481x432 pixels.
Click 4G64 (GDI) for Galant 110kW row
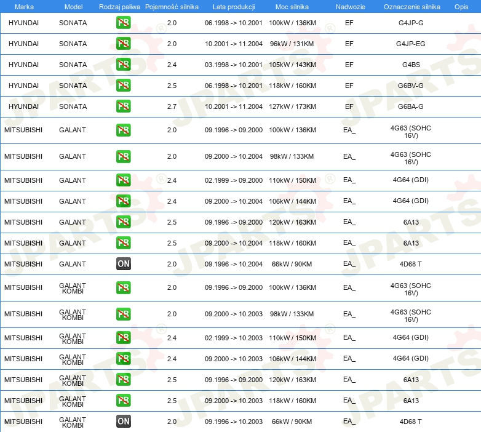[x=411, y=180]
